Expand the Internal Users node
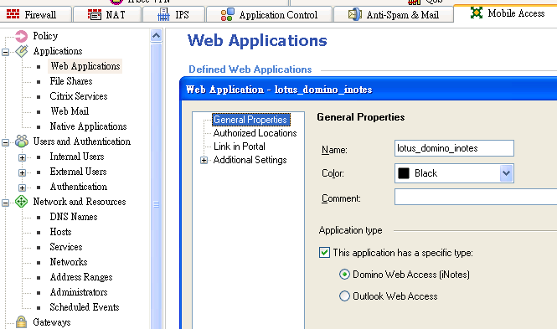 point(22,157)
